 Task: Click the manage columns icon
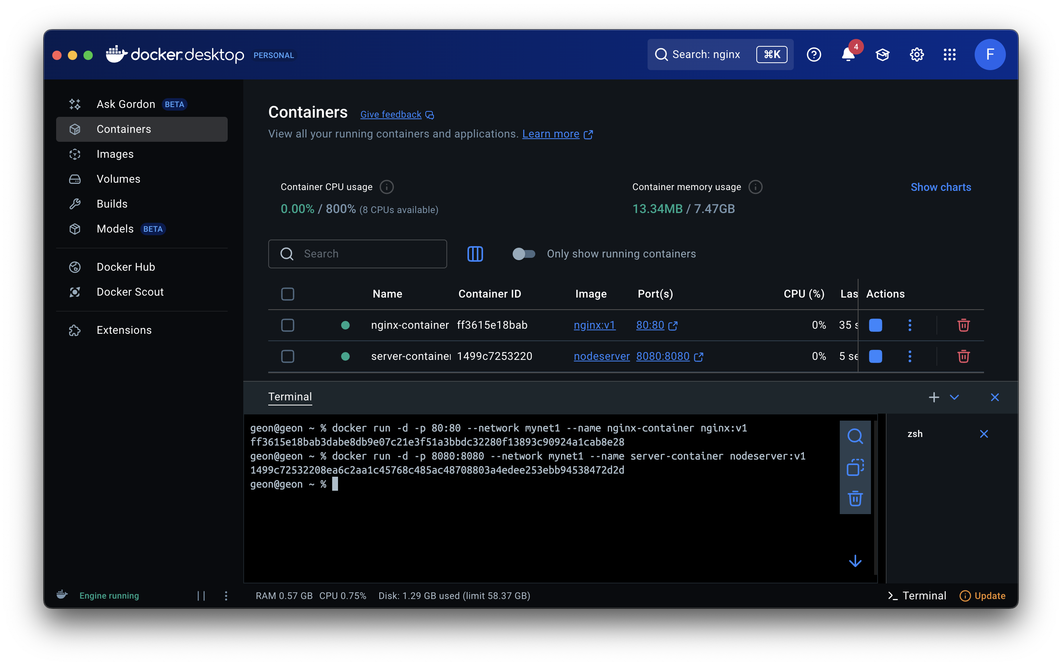pyautogui.click(x=475, y=254)
